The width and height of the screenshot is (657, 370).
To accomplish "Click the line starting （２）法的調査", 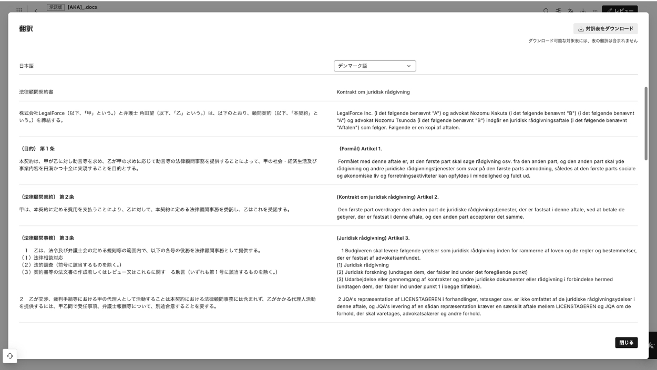I will pyautogui.click(x=70, y=265).
